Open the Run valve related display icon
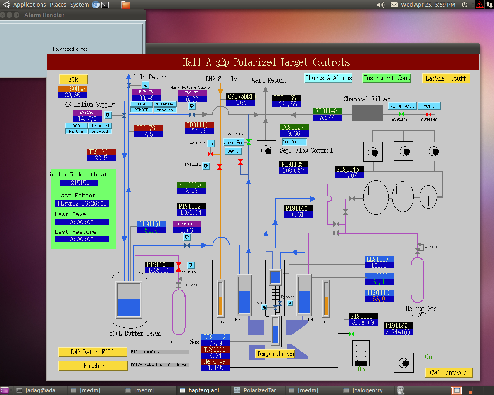The width and height of the screenshot is (494, 395). pyautogui.click(x=264, y=307)
